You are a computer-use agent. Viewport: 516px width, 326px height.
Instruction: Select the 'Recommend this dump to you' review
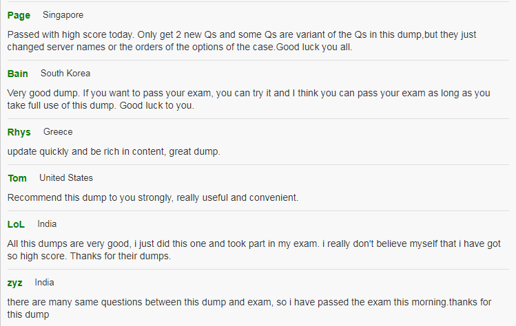(x=153, y=197)
